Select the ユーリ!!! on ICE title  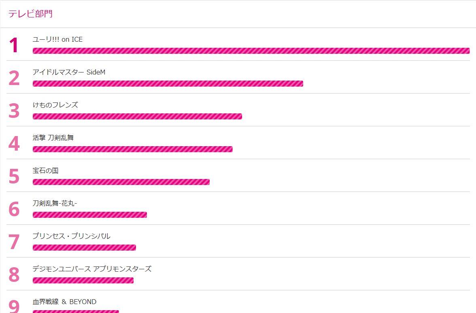pyautogui.click(x=57, y=39)
